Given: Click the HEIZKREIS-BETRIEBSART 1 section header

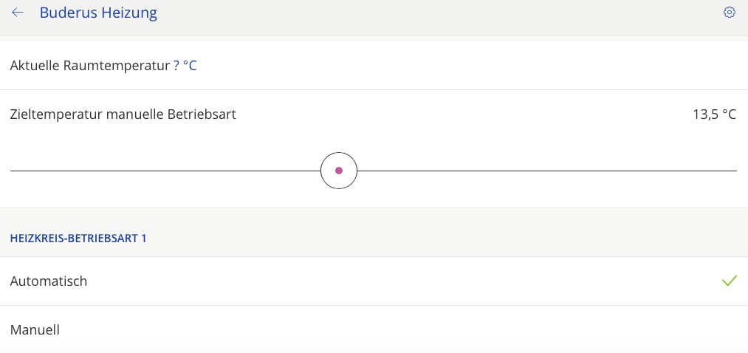Looking at the screenshot, I should pos(78,239).
